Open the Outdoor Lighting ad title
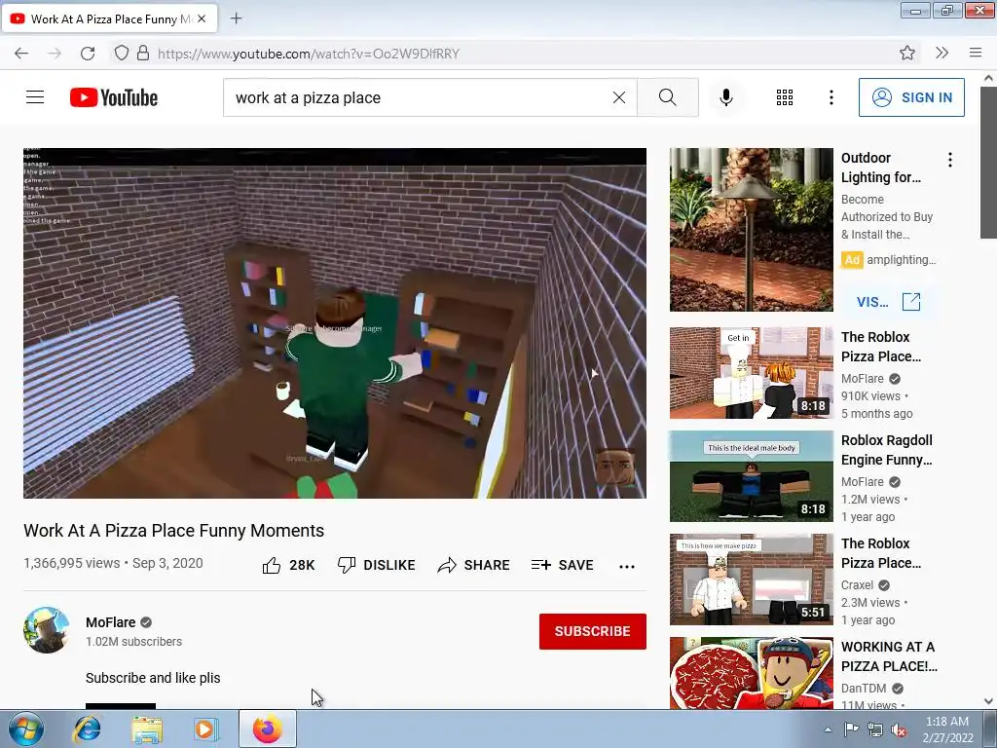Viewport: 997px width, 748px height. click(x=880, y=168)
